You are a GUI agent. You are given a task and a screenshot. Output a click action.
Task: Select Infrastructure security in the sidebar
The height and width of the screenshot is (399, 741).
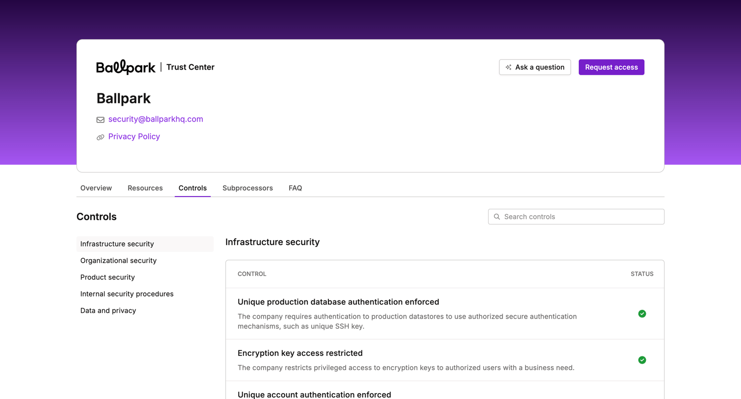(x=145, y=244)
